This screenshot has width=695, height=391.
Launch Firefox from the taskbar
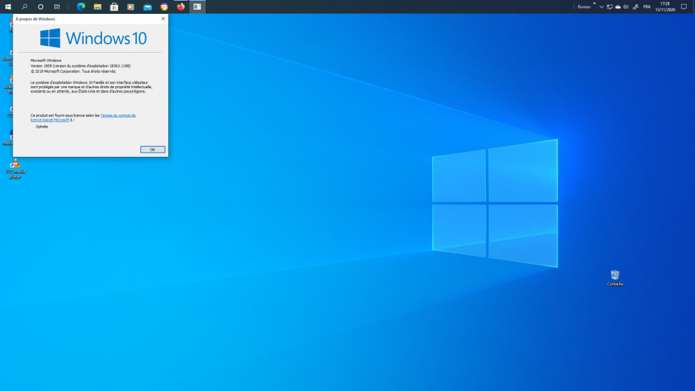[181, 7]
